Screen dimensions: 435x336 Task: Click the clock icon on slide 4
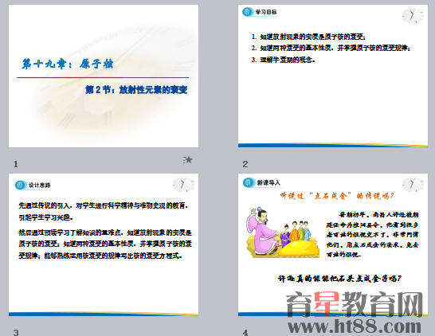pos(413,185)
